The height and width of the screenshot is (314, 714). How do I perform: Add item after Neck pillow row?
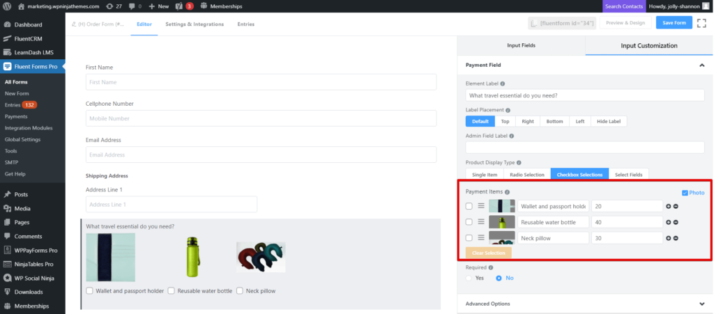pos(669,238)
